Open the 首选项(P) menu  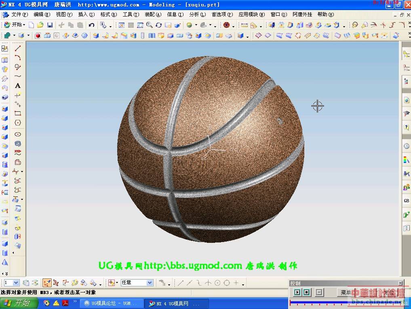tap(222, 15)
